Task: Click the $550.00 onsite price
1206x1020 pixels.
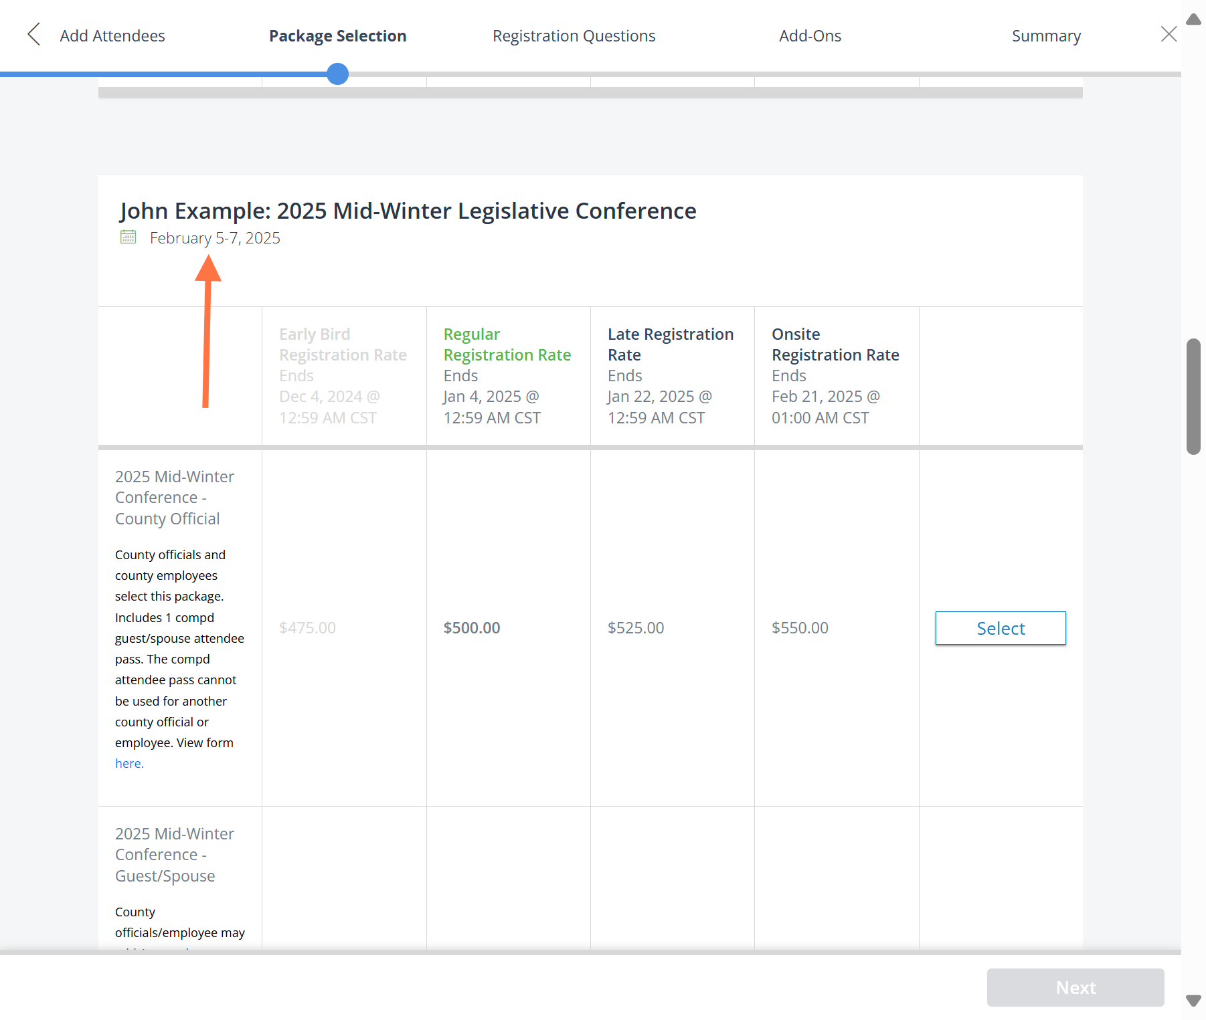Action: click(800, 627)
